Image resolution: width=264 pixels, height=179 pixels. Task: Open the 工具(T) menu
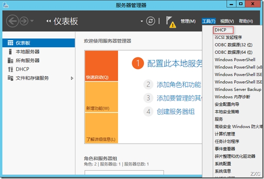coord(209,21)
